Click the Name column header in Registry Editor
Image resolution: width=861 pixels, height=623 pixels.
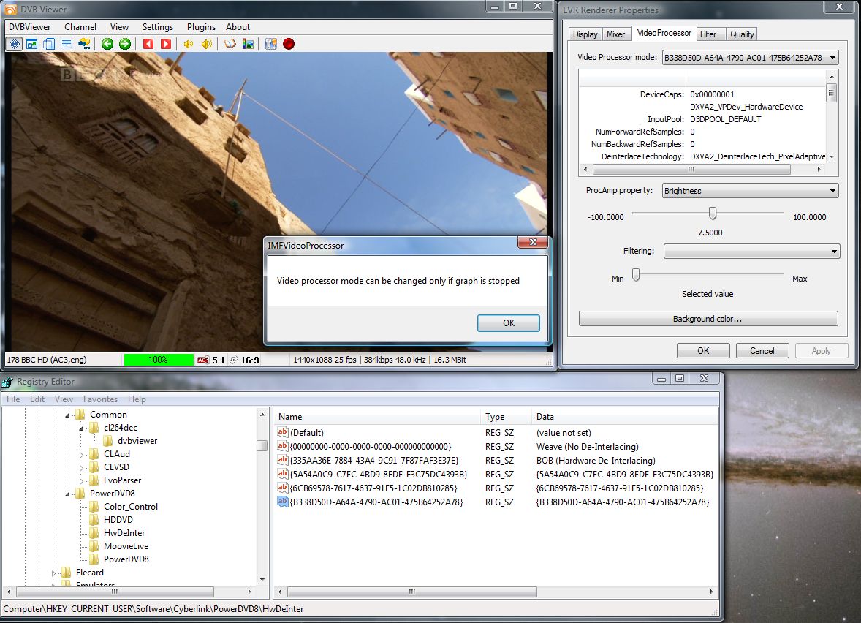pyautogui.click(x=376, y=417)
